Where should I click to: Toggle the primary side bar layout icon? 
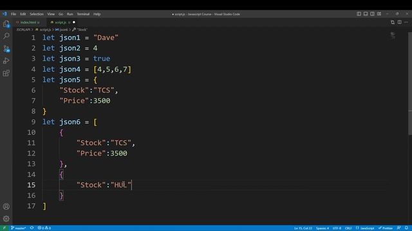[x=359, y=14]
